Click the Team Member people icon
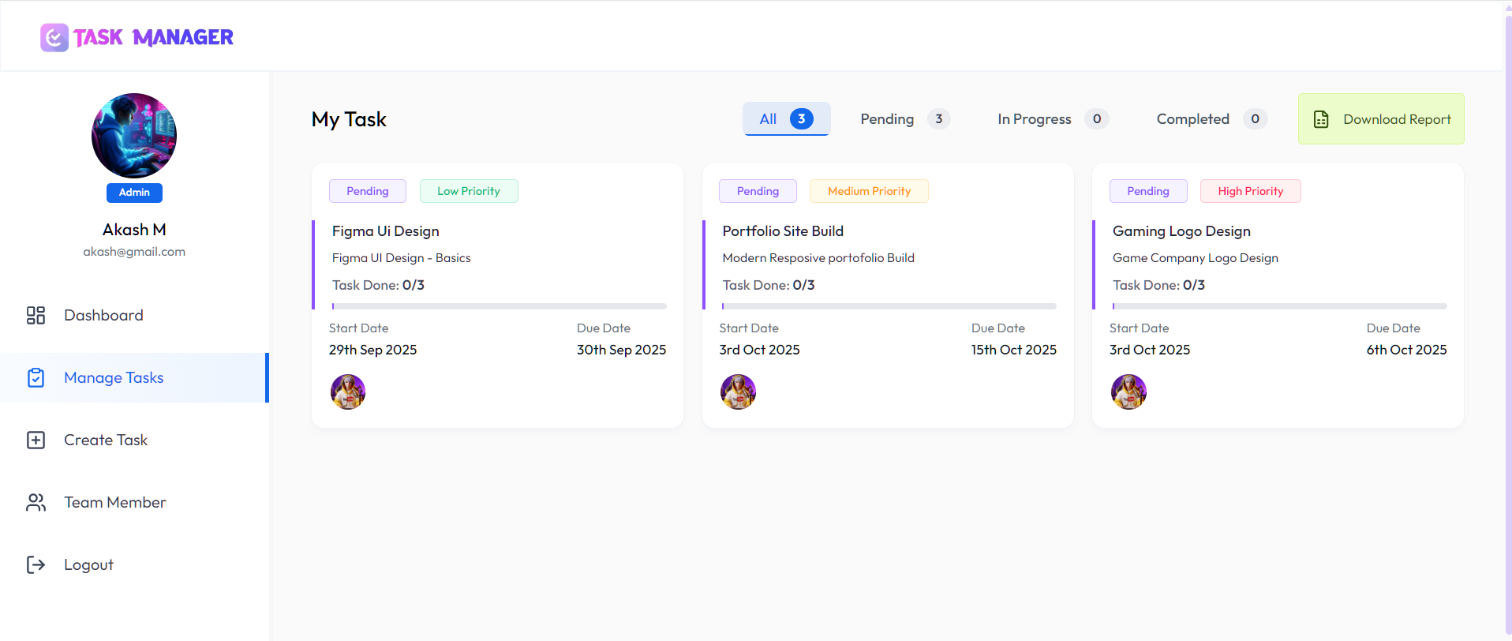Image resolution: width=1512 pixels, height=641 pixels. click(36, 503)
